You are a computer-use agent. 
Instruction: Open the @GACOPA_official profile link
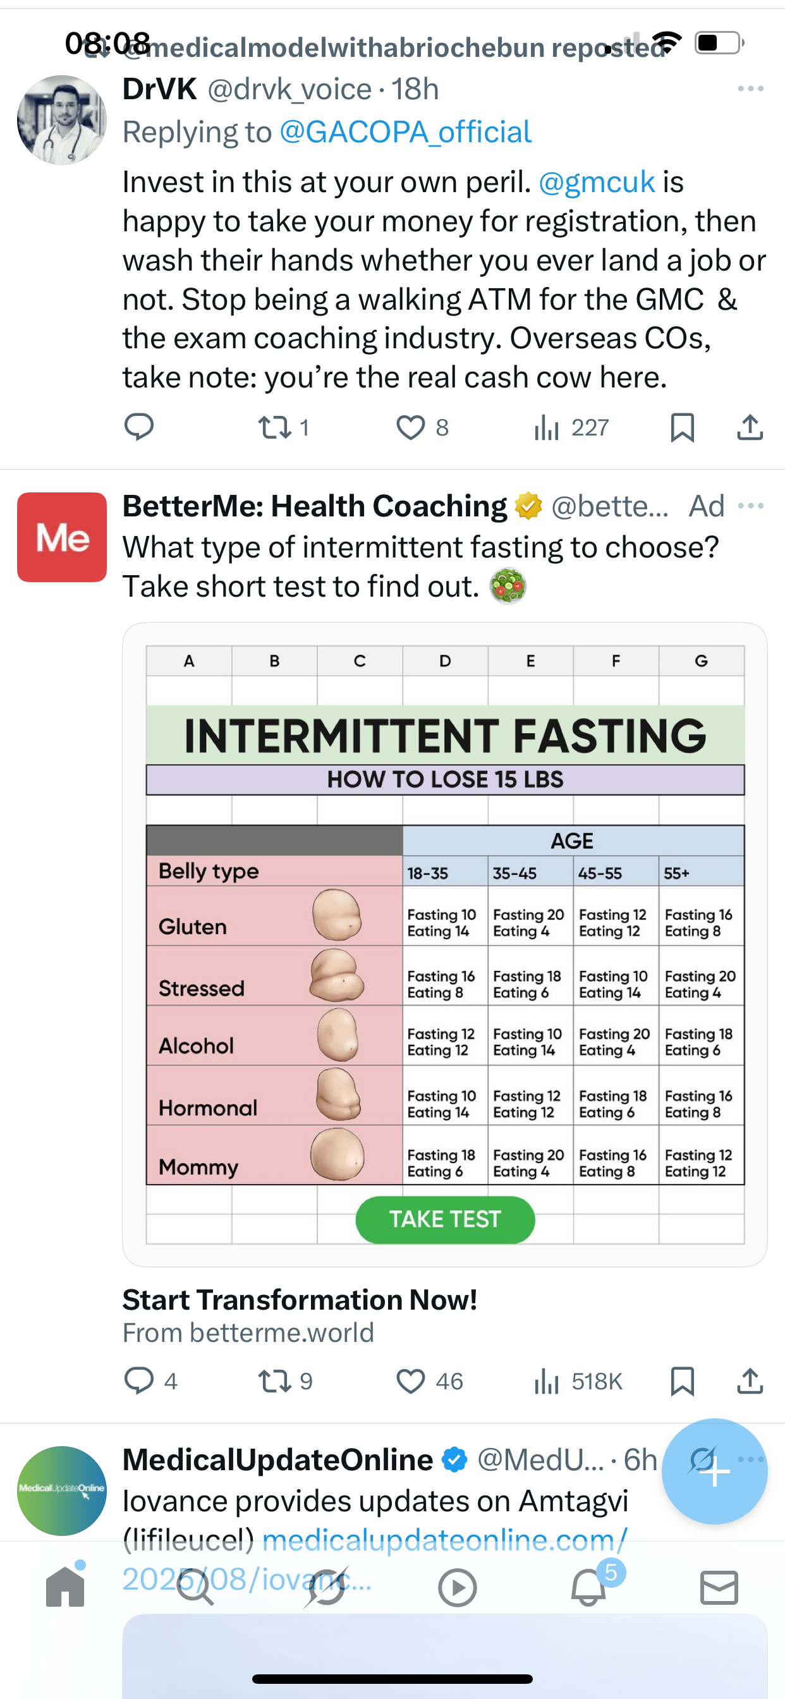click(405, 132)
